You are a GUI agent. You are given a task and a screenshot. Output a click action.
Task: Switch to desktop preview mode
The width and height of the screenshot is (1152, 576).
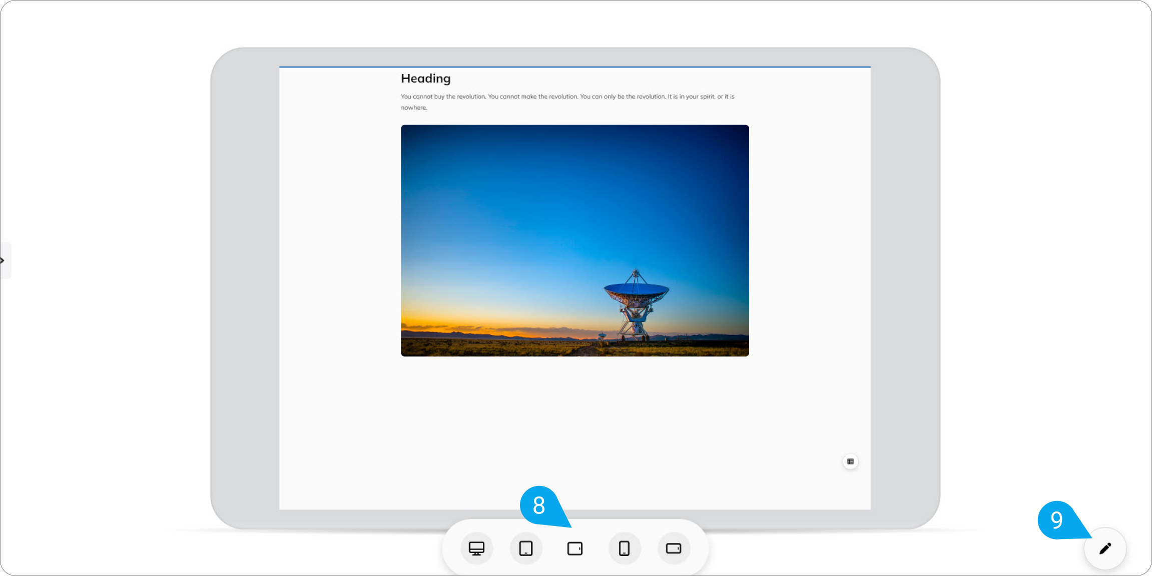[x=476, y=548]
